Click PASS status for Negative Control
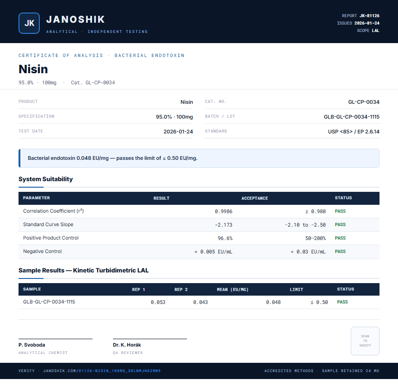398x392 pixels. 340,252
